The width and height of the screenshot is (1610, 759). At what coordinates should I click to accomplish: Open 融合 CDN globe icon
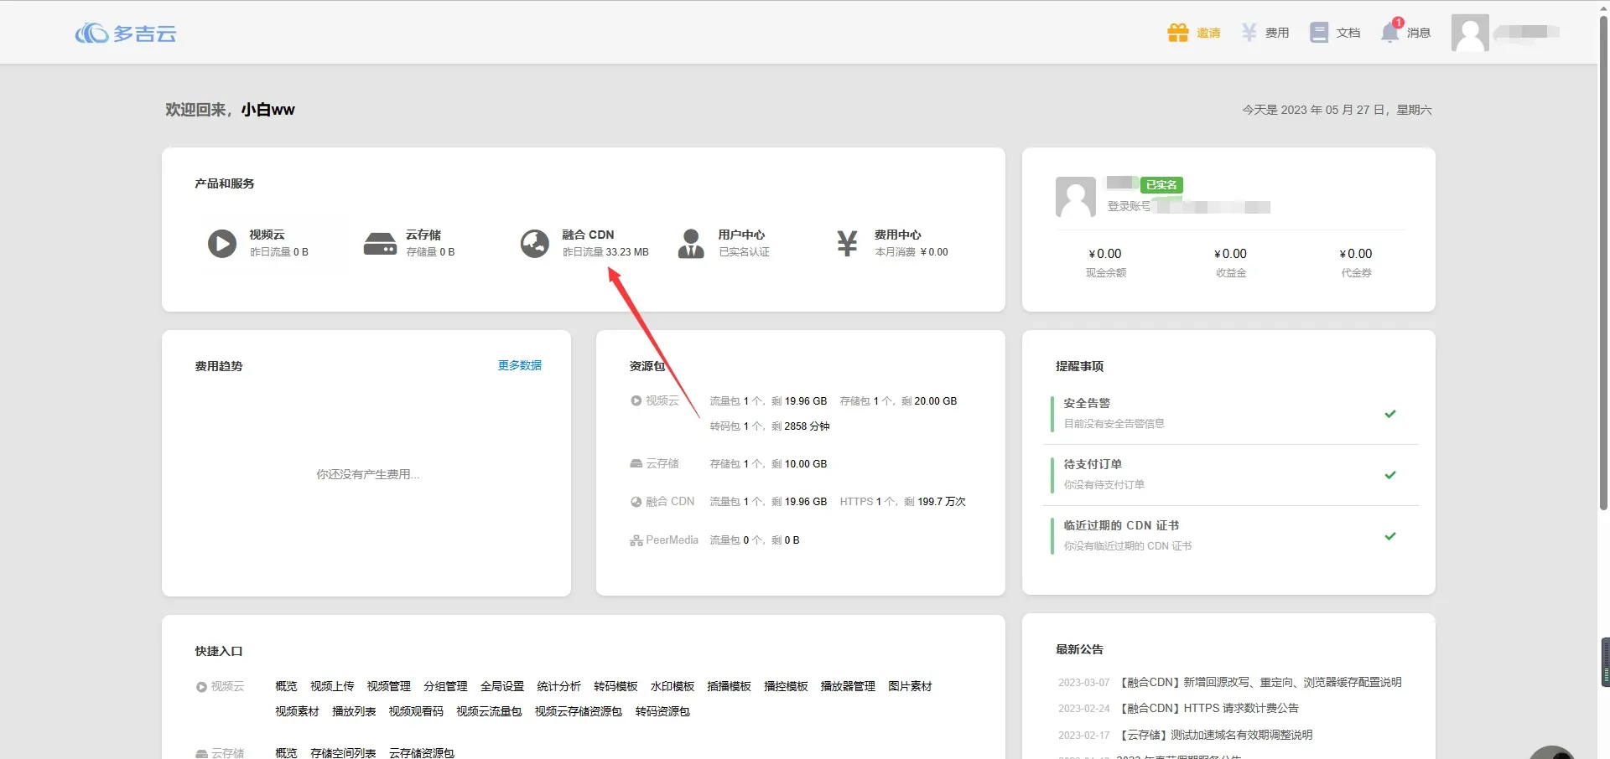535,244
